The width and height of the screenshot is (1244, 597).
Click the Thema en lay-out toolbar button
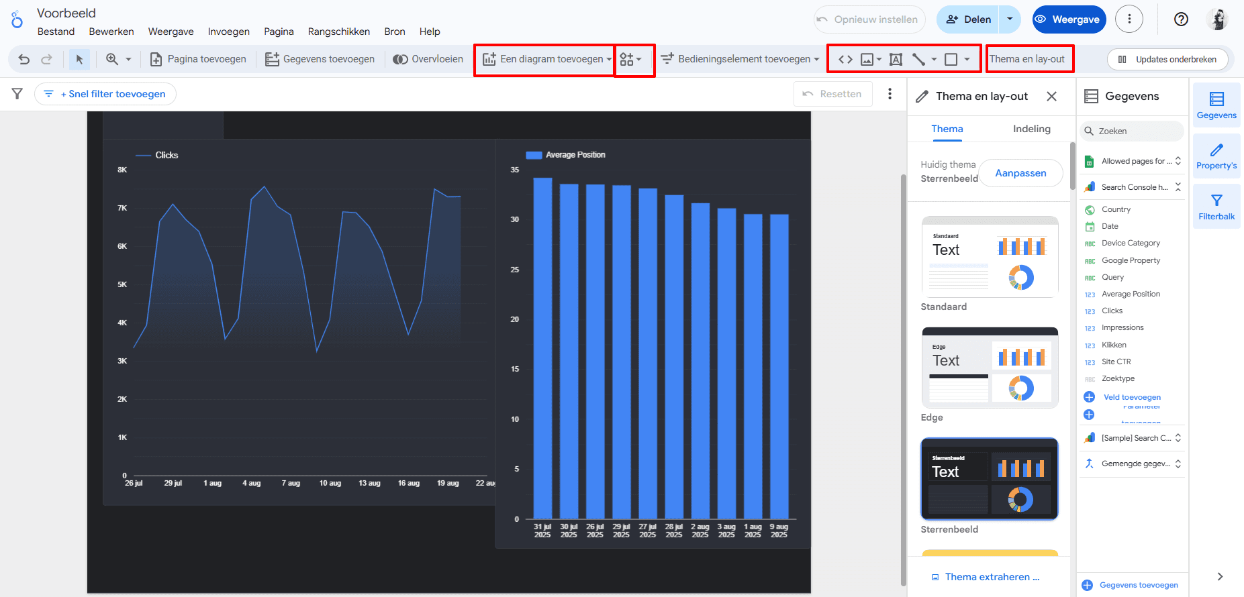[1027, 59]
